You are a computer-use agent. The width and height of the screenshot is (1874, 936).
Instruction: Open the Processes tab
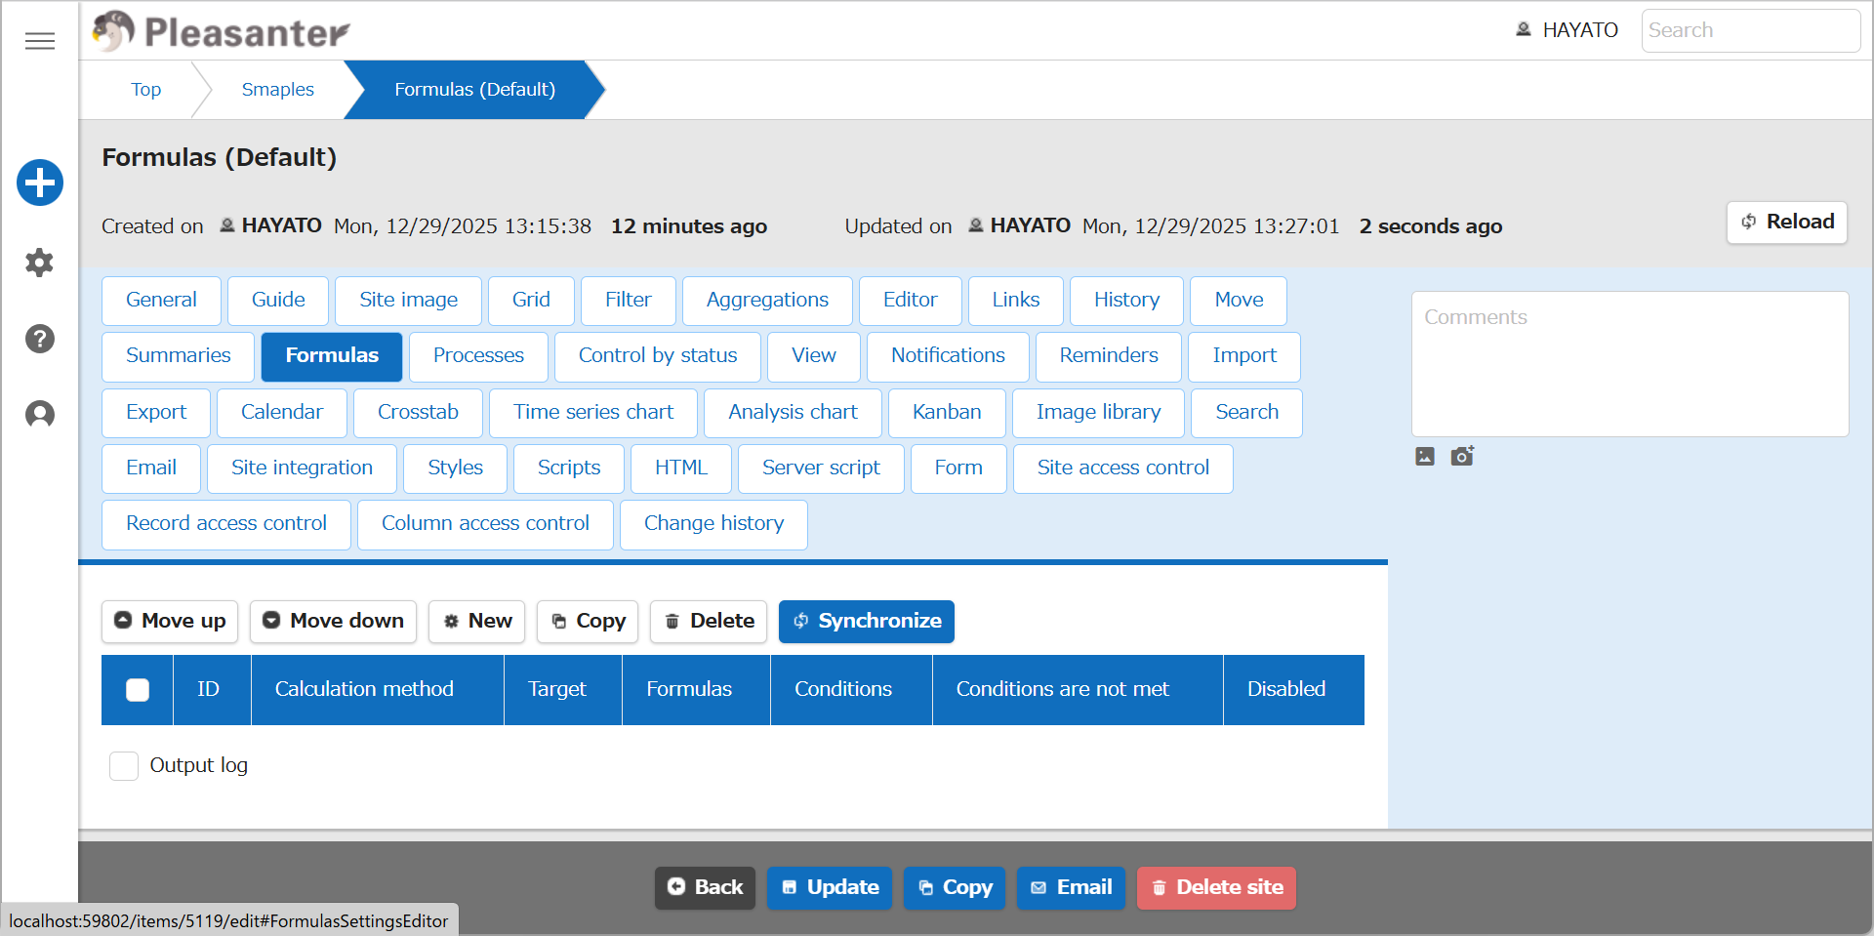pyautogui.click(x=478, y=356)
